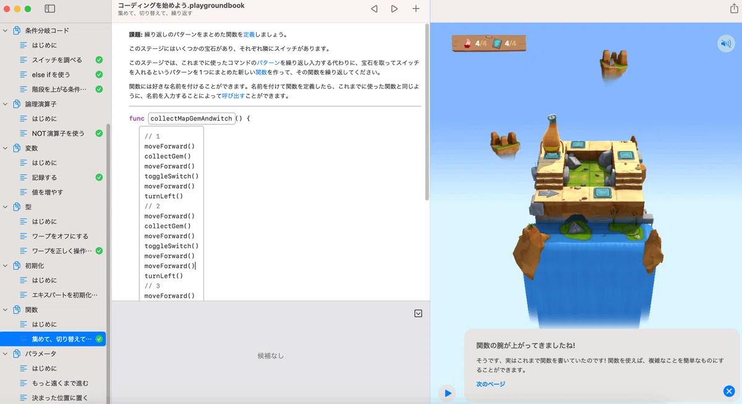Open the 値を増やす page

click(x=48, y=192)
